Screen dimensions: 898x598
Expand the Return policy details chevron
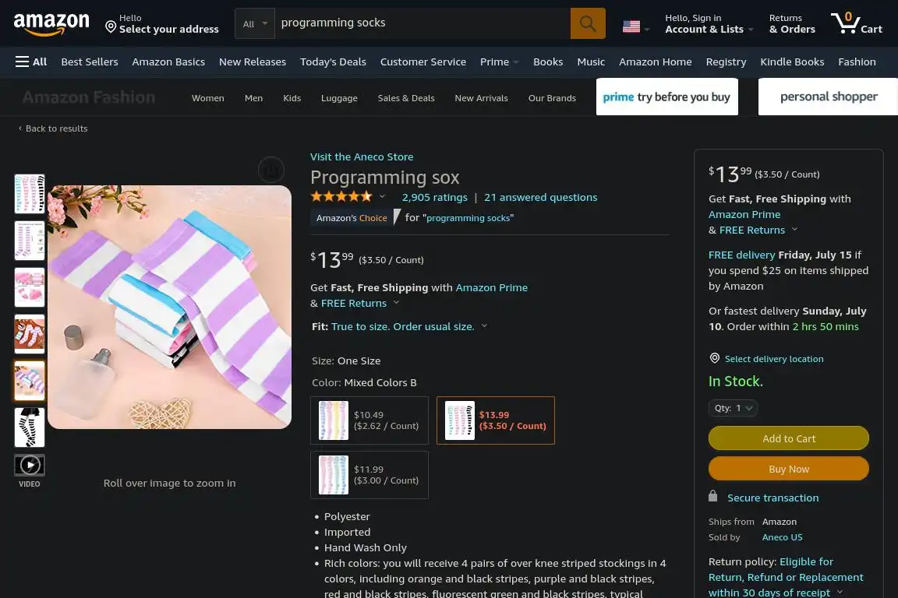point(840,592)
